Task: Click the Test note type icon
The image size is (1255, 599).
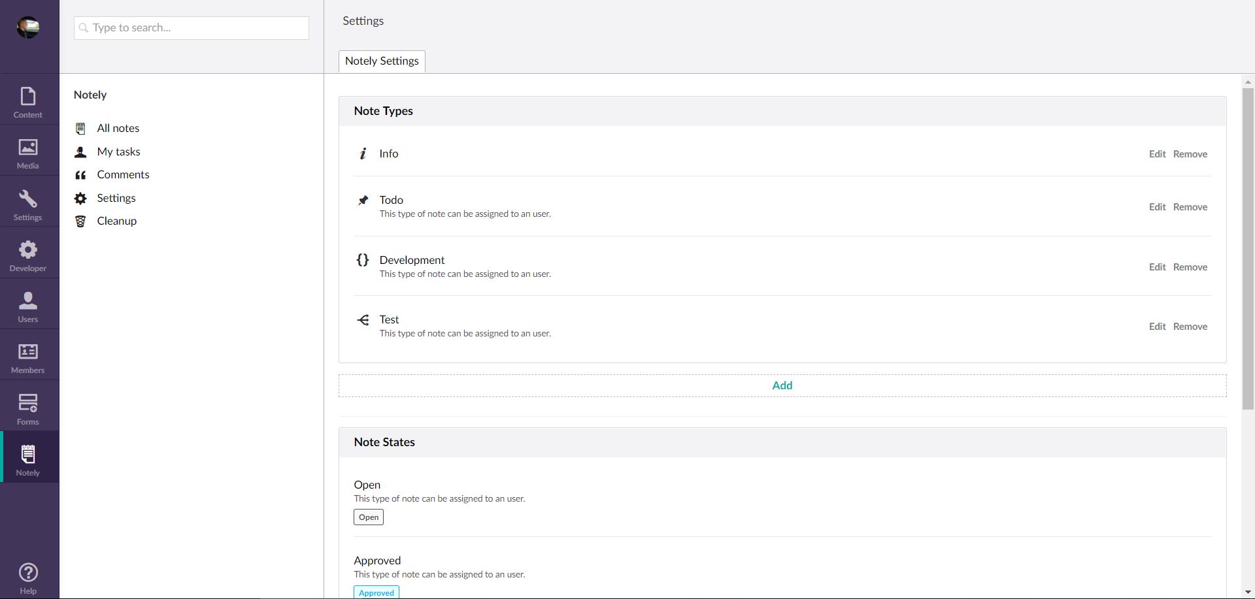Action: click(x=363, y=319)
